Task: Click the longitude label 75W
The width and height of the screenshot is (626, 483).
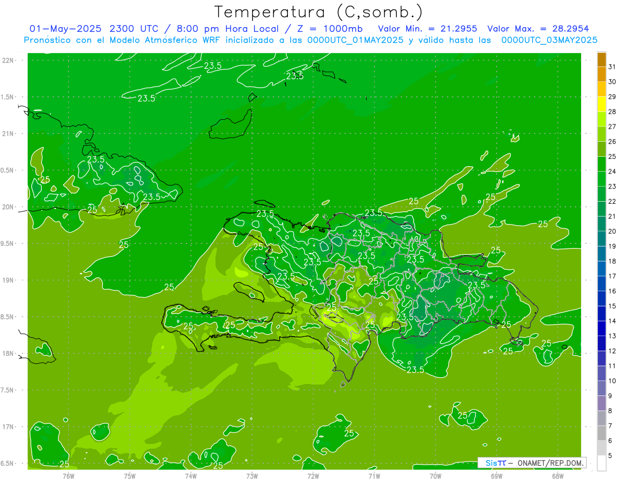Action: (x=129, y=476)
